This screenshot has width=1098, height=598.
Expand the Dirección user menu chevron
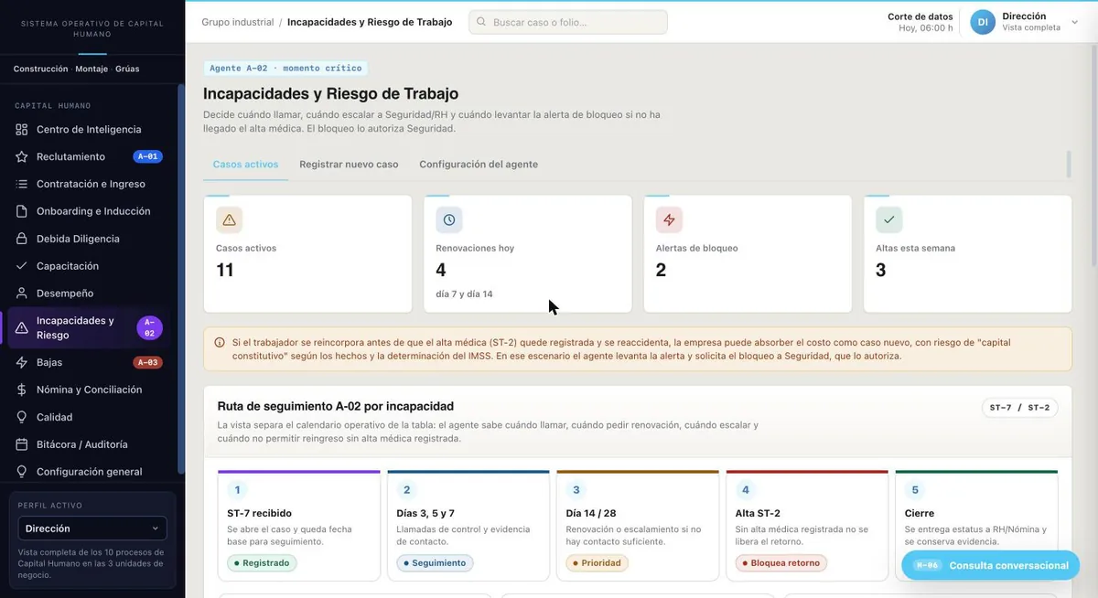click(1074, 19)
